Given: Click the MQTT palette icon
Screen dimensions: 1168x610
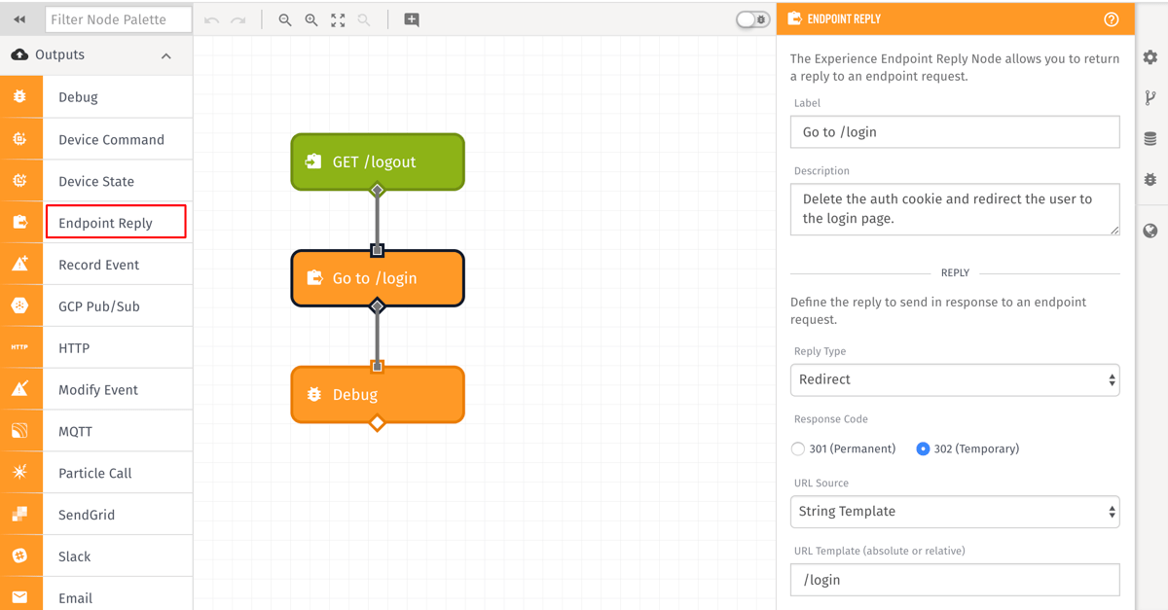Looking at the screenshot, I should coord(20,431).
